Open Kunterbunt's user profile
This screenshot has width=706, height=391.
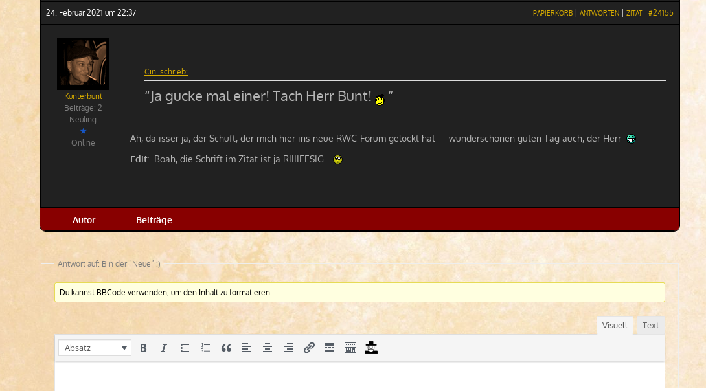pos(83,96)
